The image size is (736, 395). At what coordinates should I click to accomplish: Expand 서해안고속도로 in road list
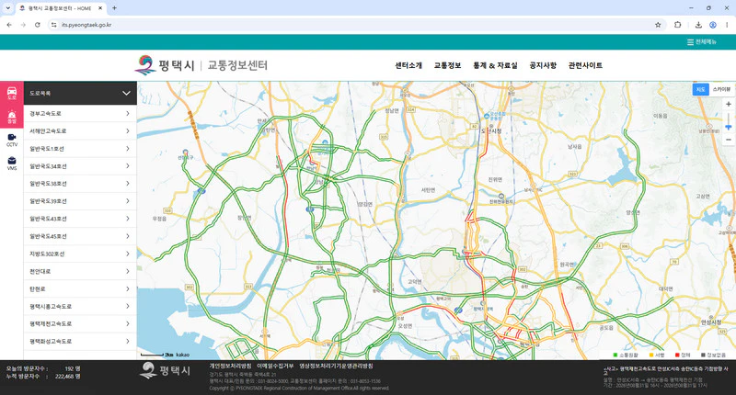pos(80,131)
